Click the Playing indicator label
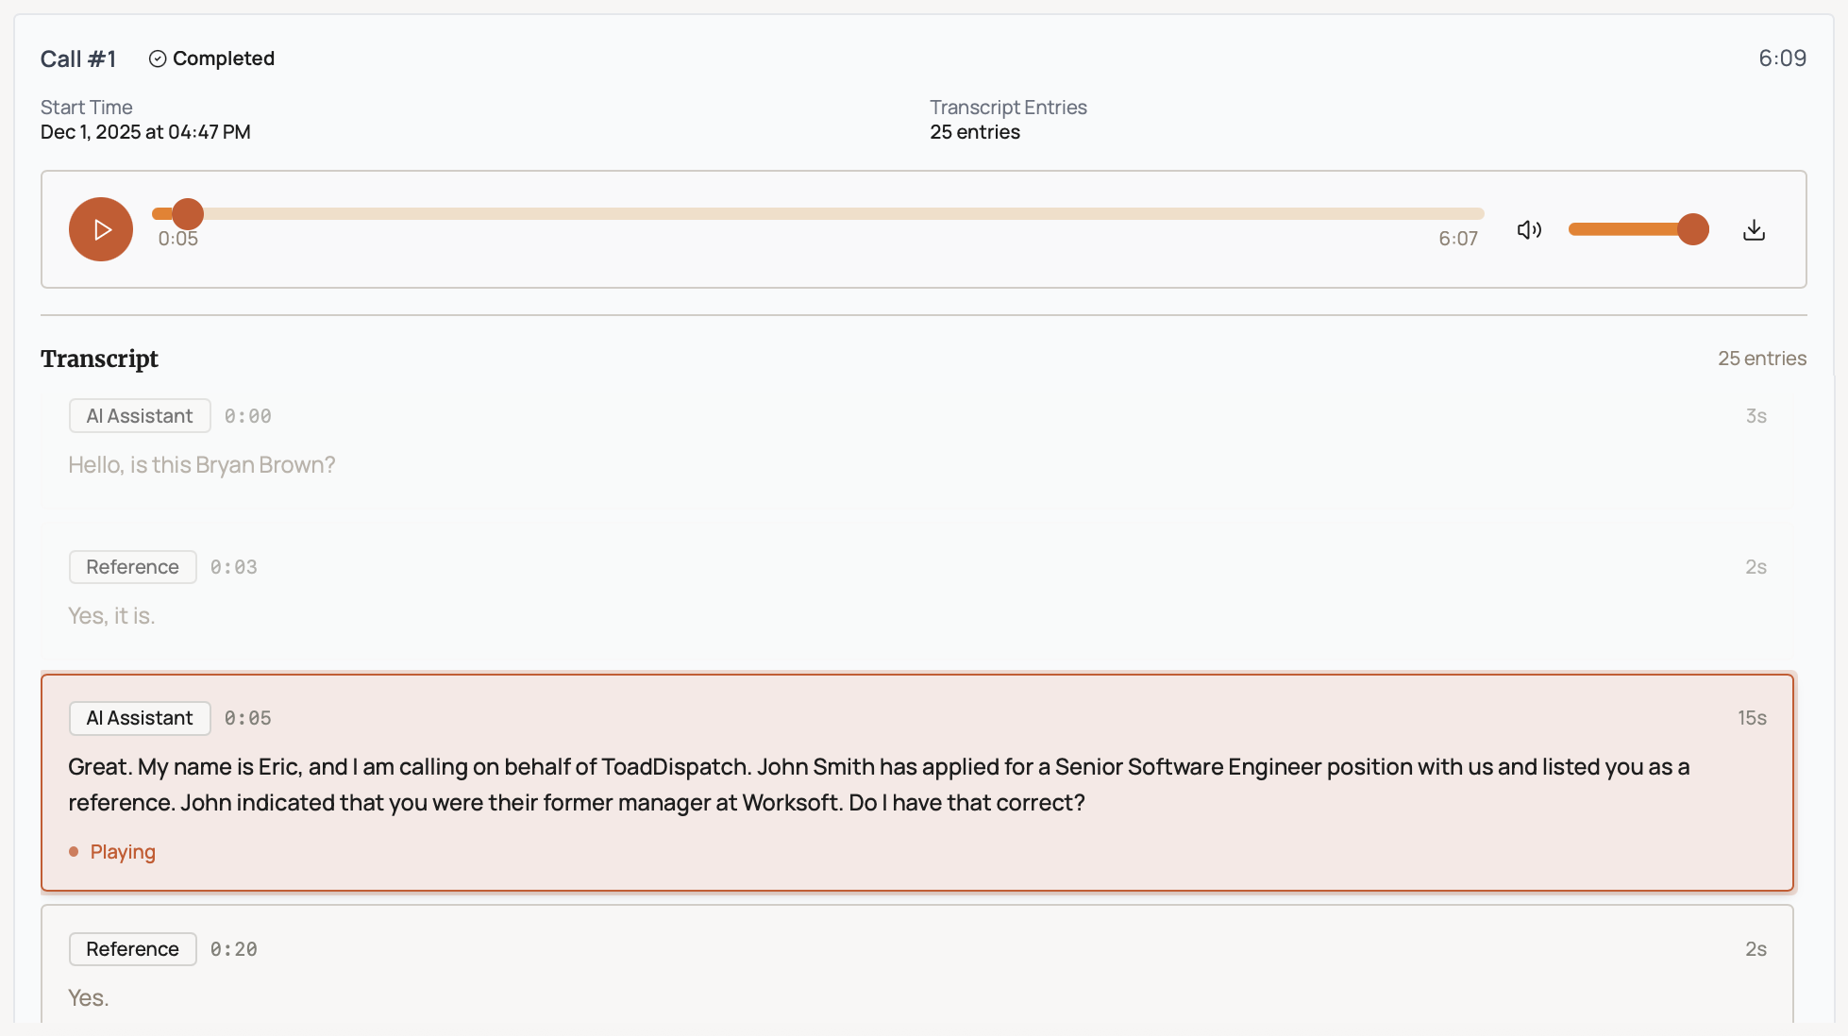This screenshot has width=1848, height=1036. point(123,852)
